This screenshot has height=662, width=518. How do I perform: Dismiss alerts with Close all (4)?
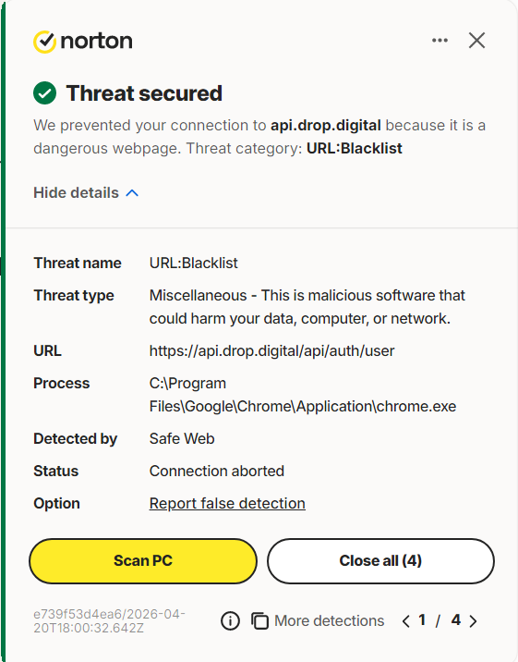tap(380, 560)
